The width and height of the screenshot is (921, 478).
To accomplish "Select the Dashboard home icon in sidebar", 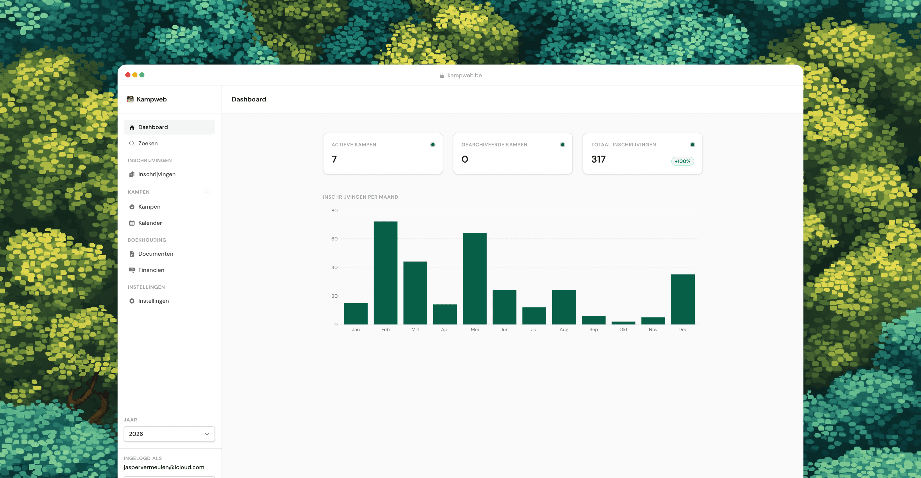I will 132,127.
